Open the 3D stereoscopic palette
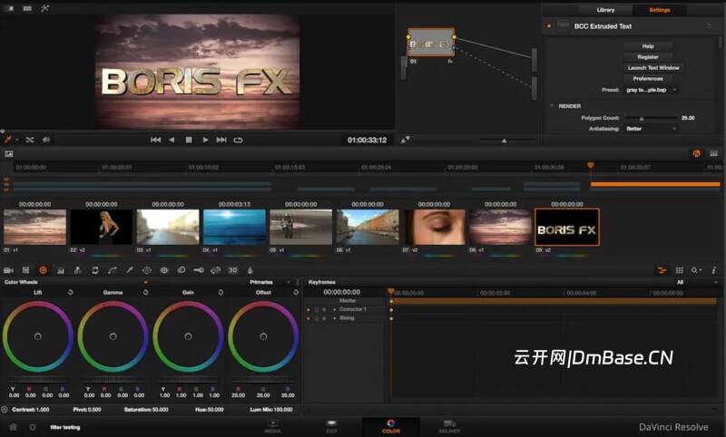The image size is (726, 437). [x=233, y=270]
